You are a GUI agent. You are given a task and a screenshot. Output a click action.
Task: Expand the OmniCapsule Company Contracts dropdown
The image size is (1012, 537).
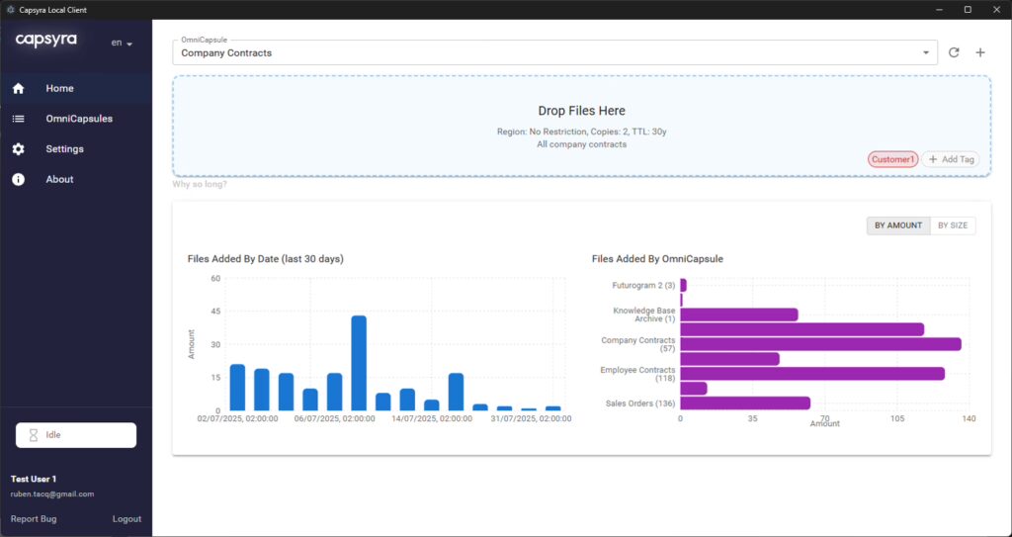coord(926,52)
